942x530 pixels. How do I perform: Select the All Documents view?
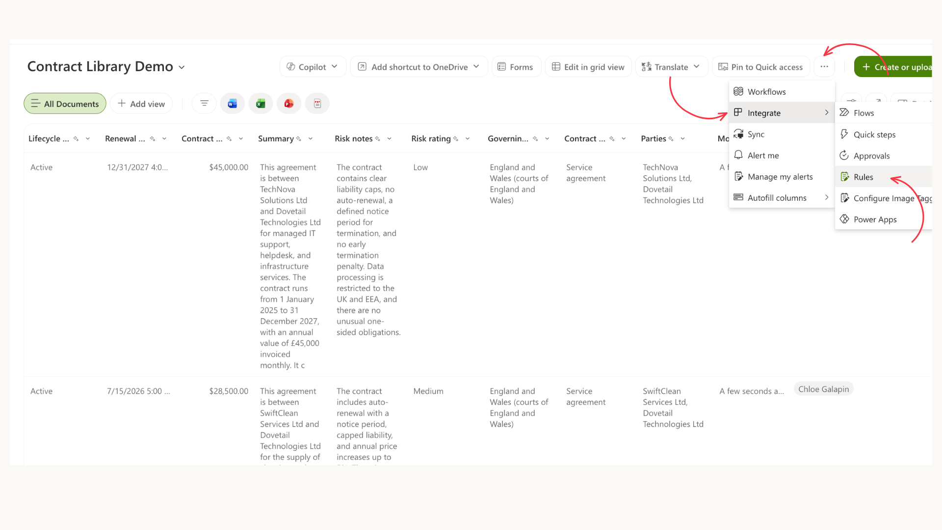65,104
